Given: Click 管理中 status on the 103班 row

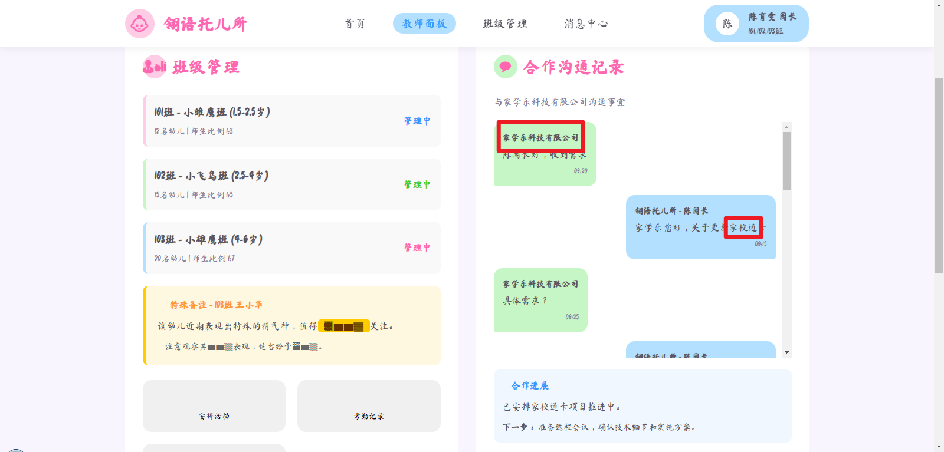Looking at the screenshot, I should [417, 248].
